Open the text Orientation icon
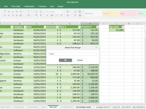This screenshot has width=146, height=109. click(21, 12)
